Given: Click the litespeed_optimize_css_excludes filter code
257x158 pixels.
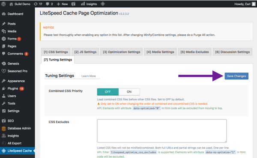Looking at the screenshot, I should pyautogui.click(x=133, y=152).
